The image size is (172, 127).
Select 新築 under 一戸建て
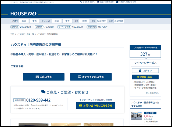coord(24,21)
